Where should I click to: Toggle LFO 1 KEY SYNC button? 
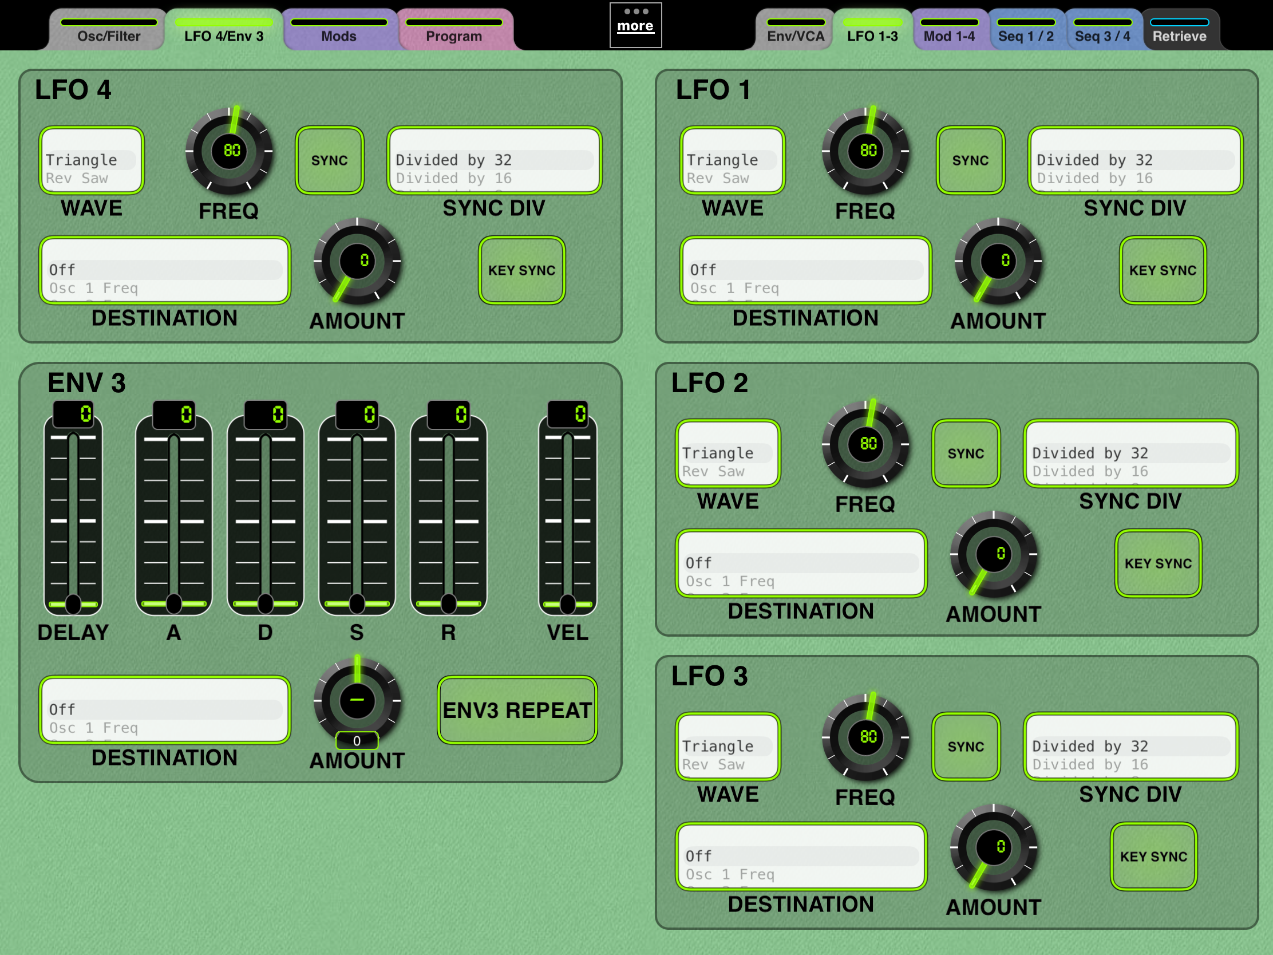[x=1163, y=270]
